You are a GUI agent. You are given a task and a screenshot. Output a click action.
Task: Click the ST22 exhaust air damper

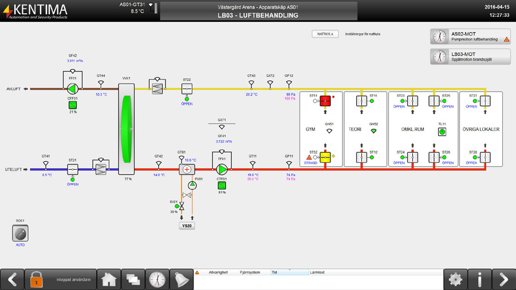coord(187,89)
